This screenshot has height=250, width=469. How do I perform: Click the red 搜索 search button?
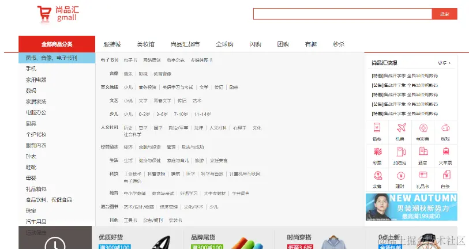[444, 14]
